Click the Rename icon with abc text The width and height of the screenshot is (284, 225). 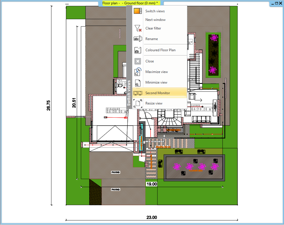(138, 39)
